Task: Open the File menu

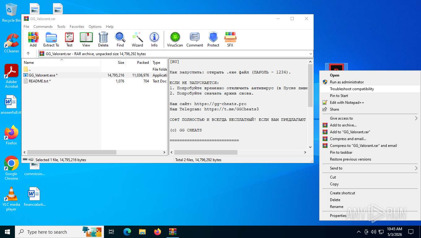Action: (x=26, y=27)
